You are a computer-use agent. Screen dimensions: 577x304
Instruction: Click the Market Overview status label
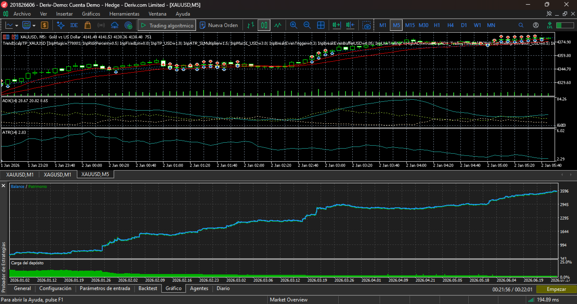(289, 300)
